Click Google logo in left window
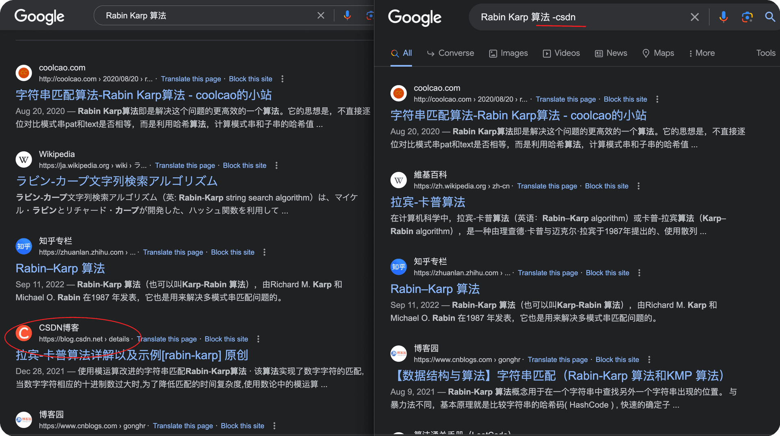This screenshot has height=436, width=780. [x=39, y=16]
